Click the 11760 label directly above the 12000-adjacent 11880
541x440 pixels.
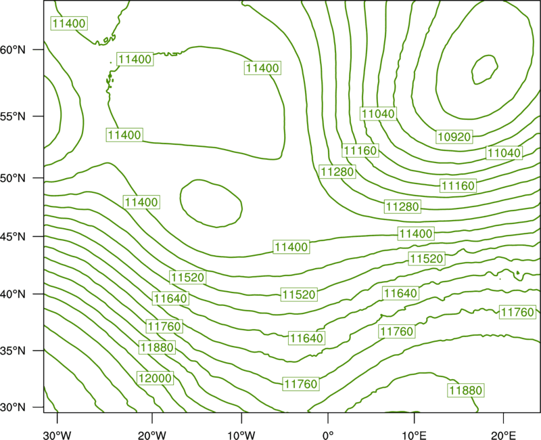pos(164,326)
